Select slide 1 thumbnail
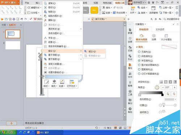Image resolution: width=181 pixels, height=135 pixels. click(13, 34)
